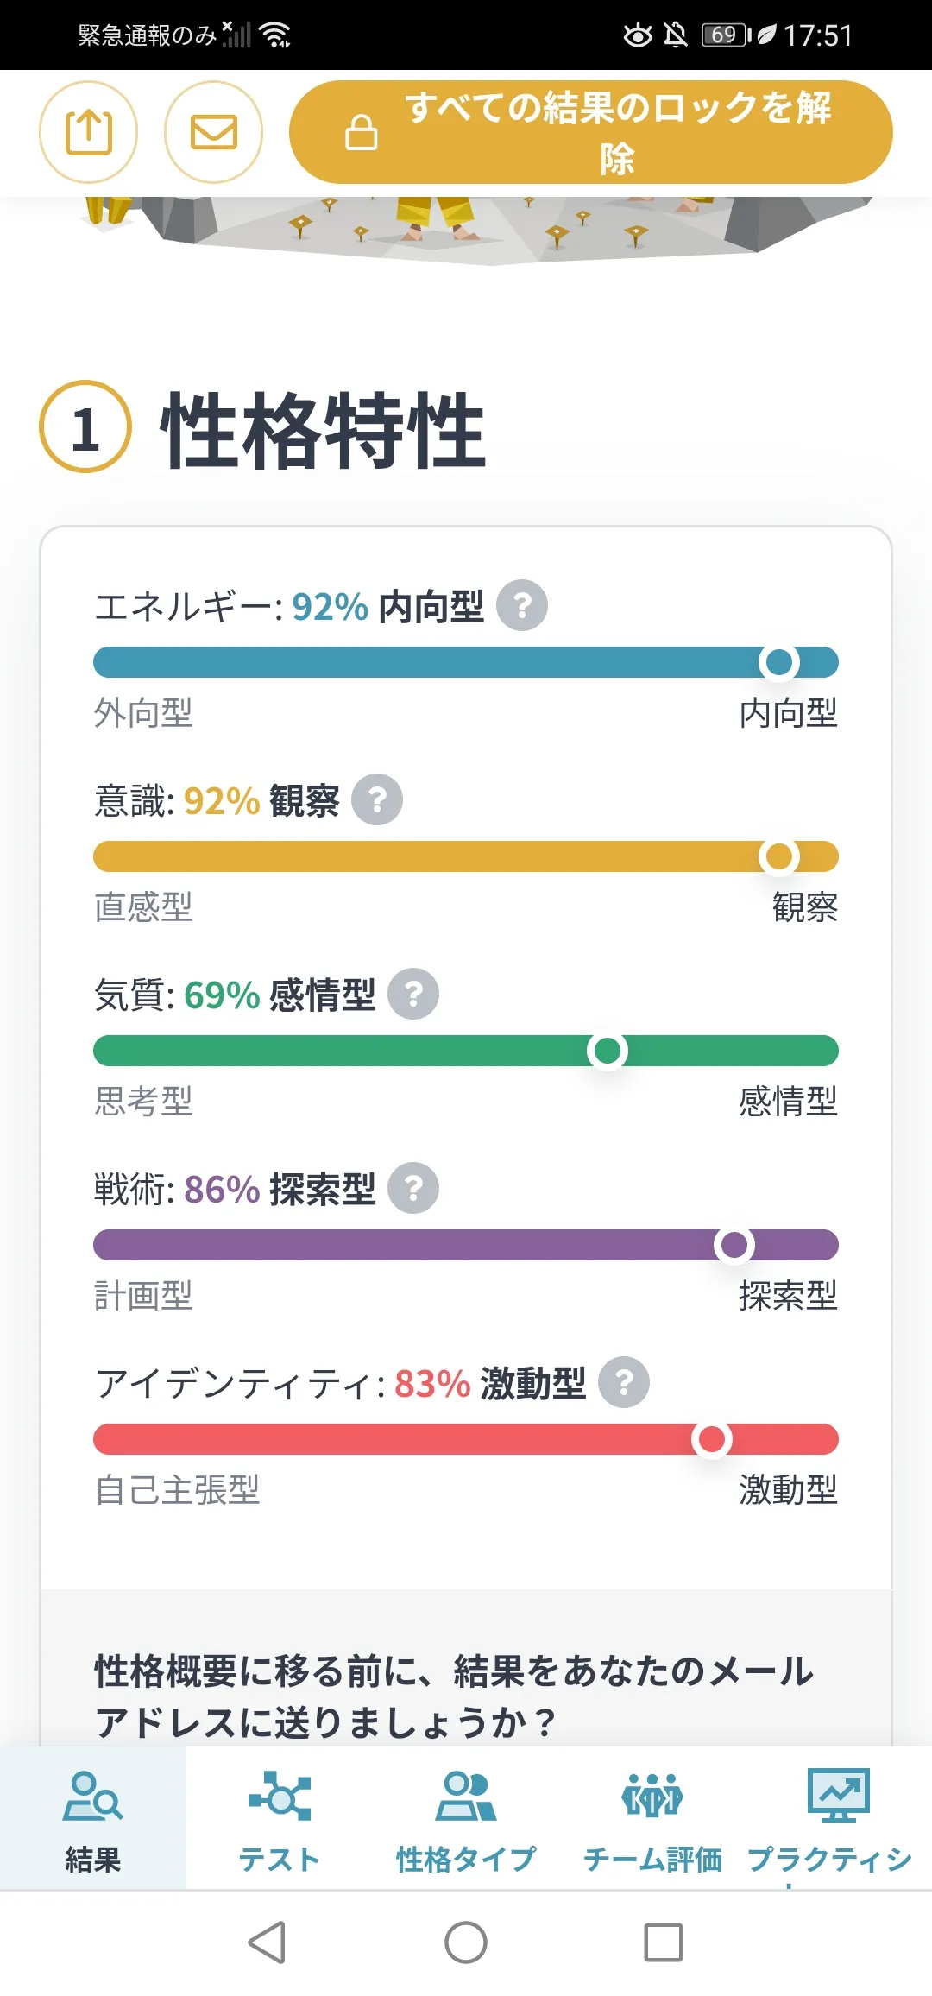Image resolution: width=932 pixels, height=1996 pixels.
Task: Open help icon next to 探索型
Action: pyautogui.click(x=413, y=1189)
